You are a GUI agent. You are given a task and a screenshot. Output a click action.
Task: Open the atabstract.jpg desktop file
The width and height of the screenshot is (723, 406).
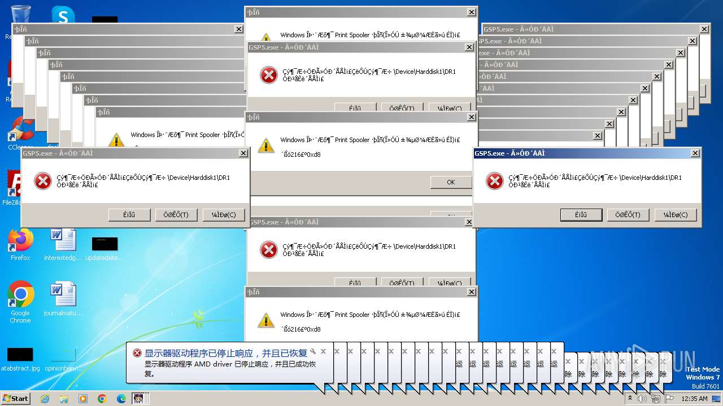pos(20,359)
